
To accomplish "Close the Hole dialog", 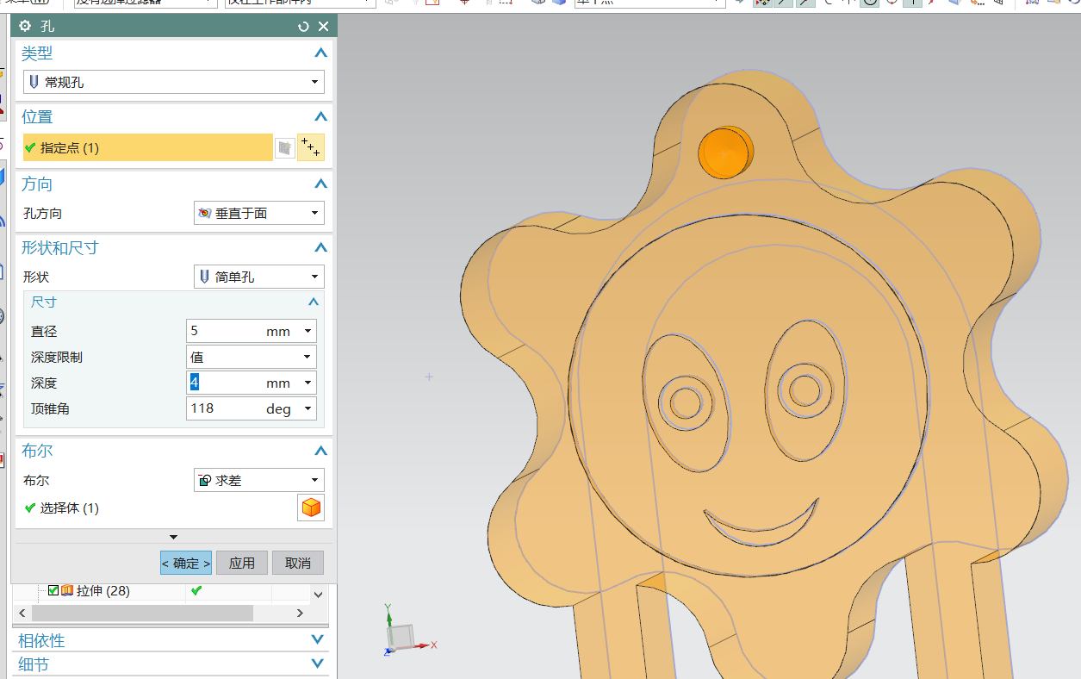I will coord(323,27).
